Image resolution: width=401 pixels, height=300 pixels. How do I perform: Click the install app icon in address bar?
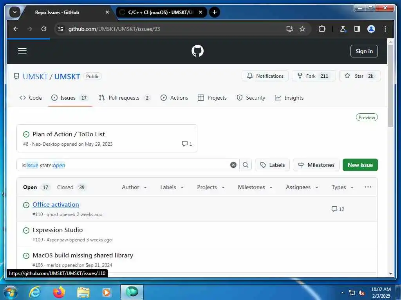[x=289, y=29]
